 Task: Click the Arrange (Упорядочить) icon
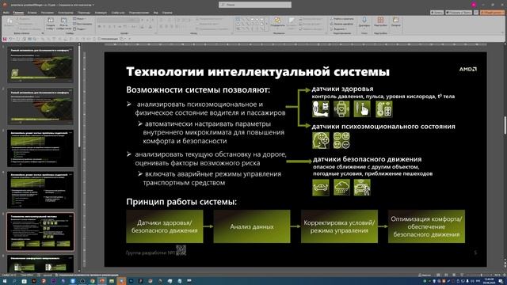[277, 22]
